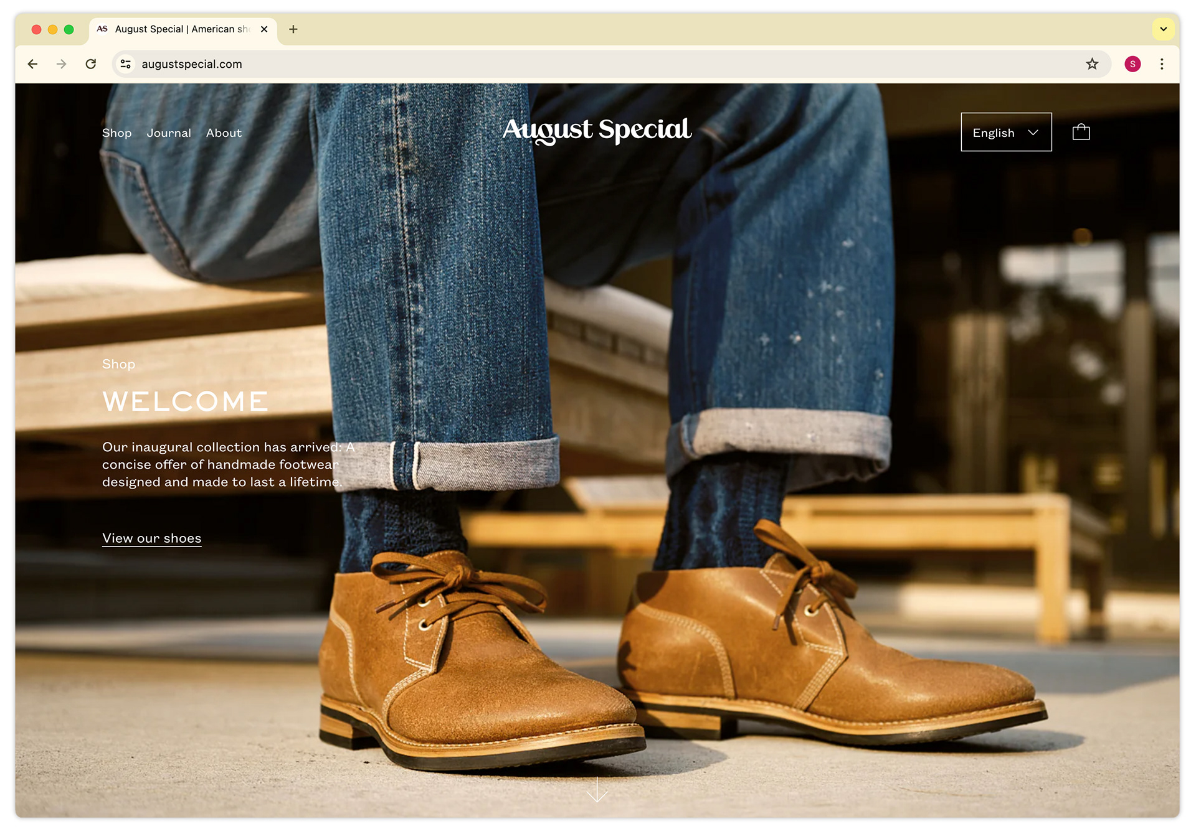Go back to the previous page
Viewport: 1196px width, 834px height.
(x=33, y=64)
